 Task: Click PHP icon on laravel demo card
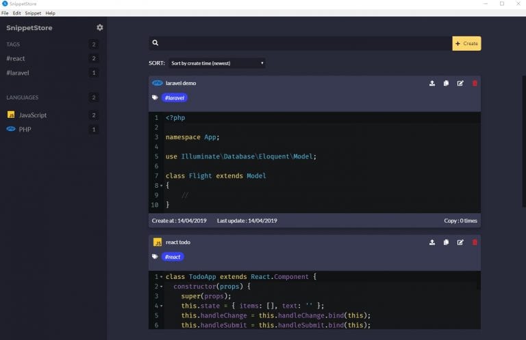[x=158, y=83]
